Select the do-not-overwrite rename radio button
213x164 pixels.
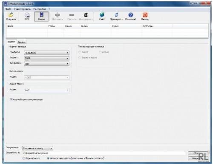click(x=48, y=158)
